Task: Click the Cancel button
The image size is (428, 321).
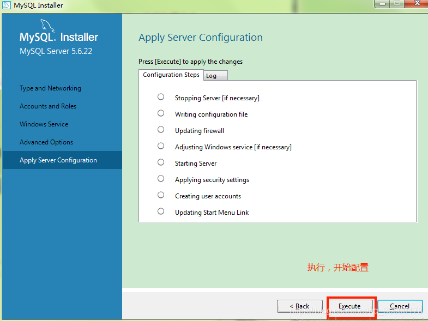Action: [x=400, y=306]
